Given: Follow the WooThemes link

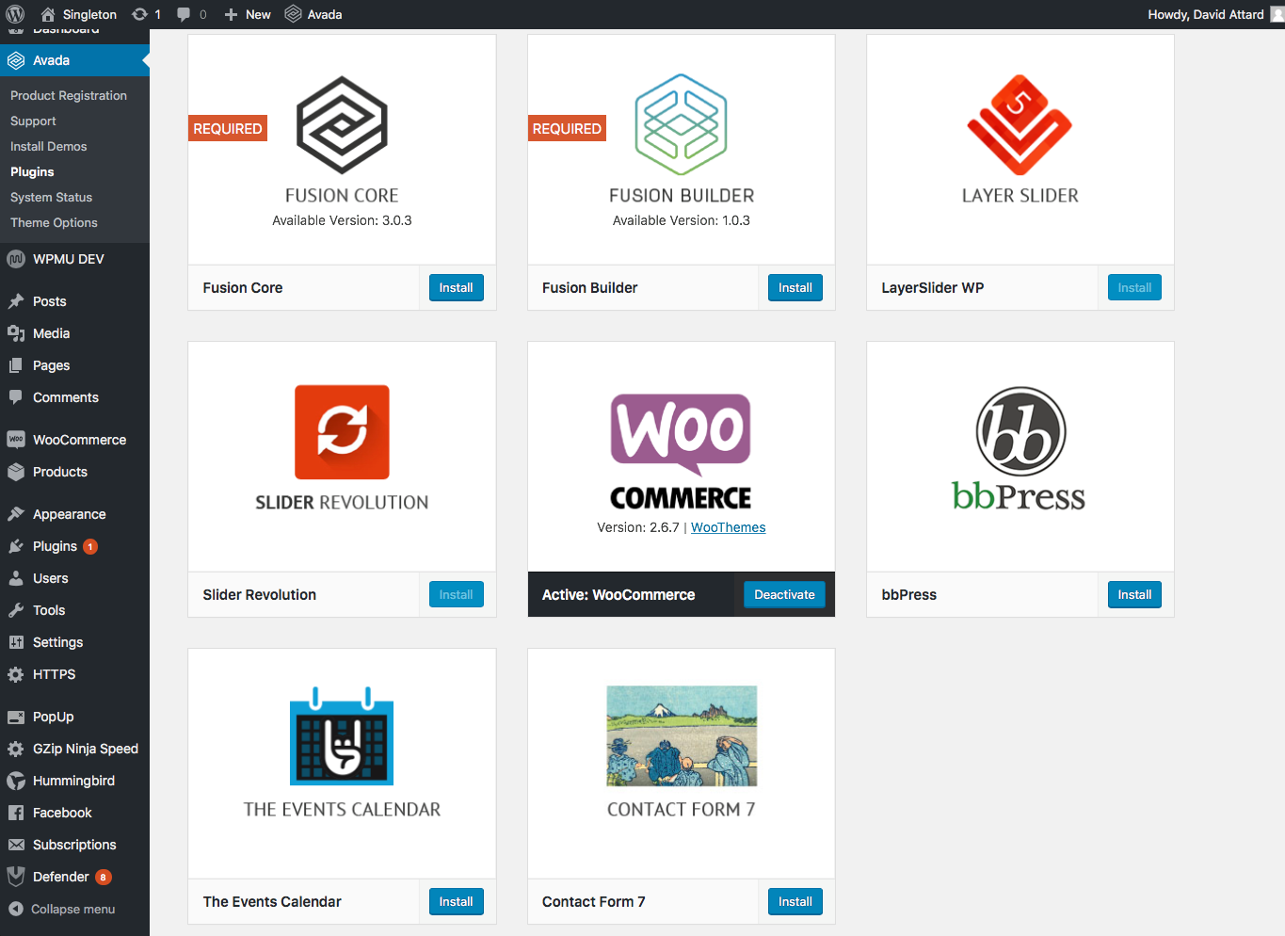Looking at the screenshot, I should coord(728,527).
